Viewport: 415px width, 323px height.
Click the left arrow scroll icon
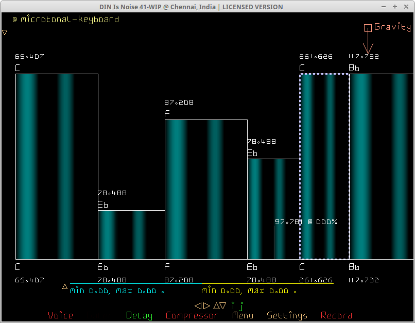(x=198, y=305)
